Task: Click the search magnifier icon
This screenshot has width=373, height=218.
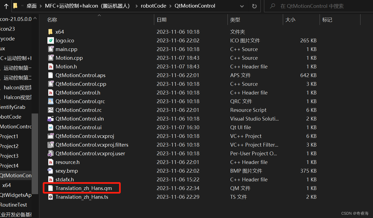Action: point(272,6)
